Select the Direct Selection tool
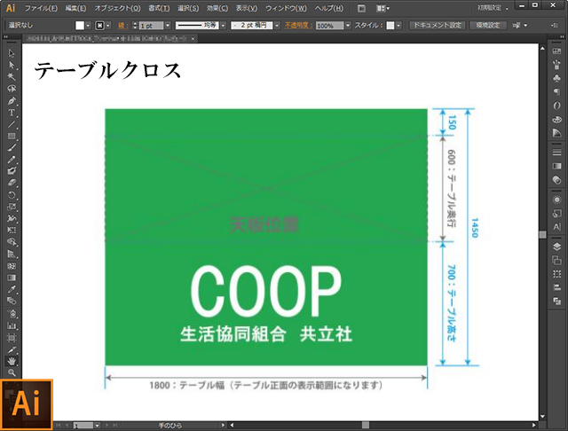The image size is (568, 431). point(12,66)
